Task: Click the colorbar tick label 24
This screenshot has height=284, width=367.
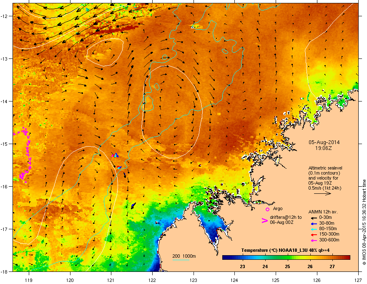Action: 265,266
